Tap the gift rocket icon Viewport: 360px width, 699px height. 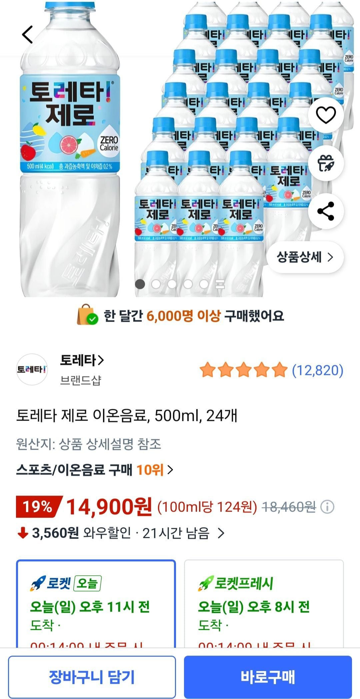326,163
